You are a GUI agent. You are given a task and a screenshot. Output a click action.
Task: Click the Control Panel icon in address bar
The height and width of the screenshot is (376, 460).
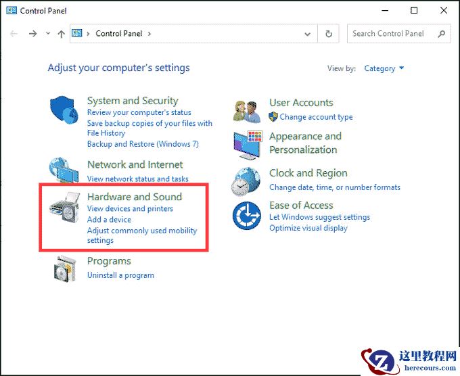tap(77, 33)
